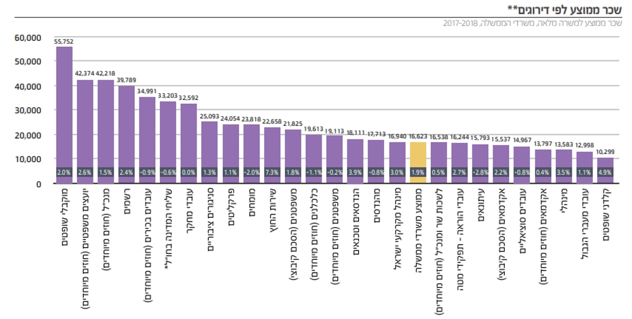Select the category label 'עיתונאים'
The height and width of the screenshot is (319, 632).
480,206
